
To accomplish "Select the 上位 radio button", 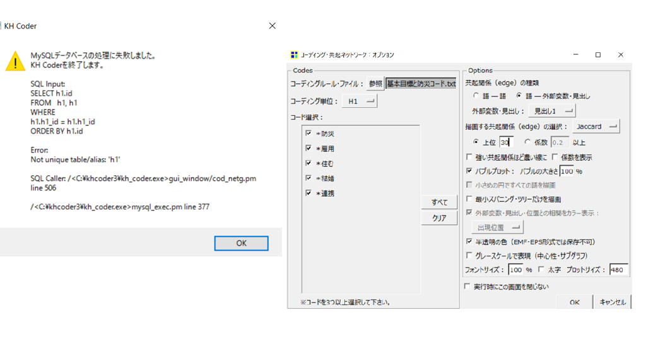I will coord(476,142).
